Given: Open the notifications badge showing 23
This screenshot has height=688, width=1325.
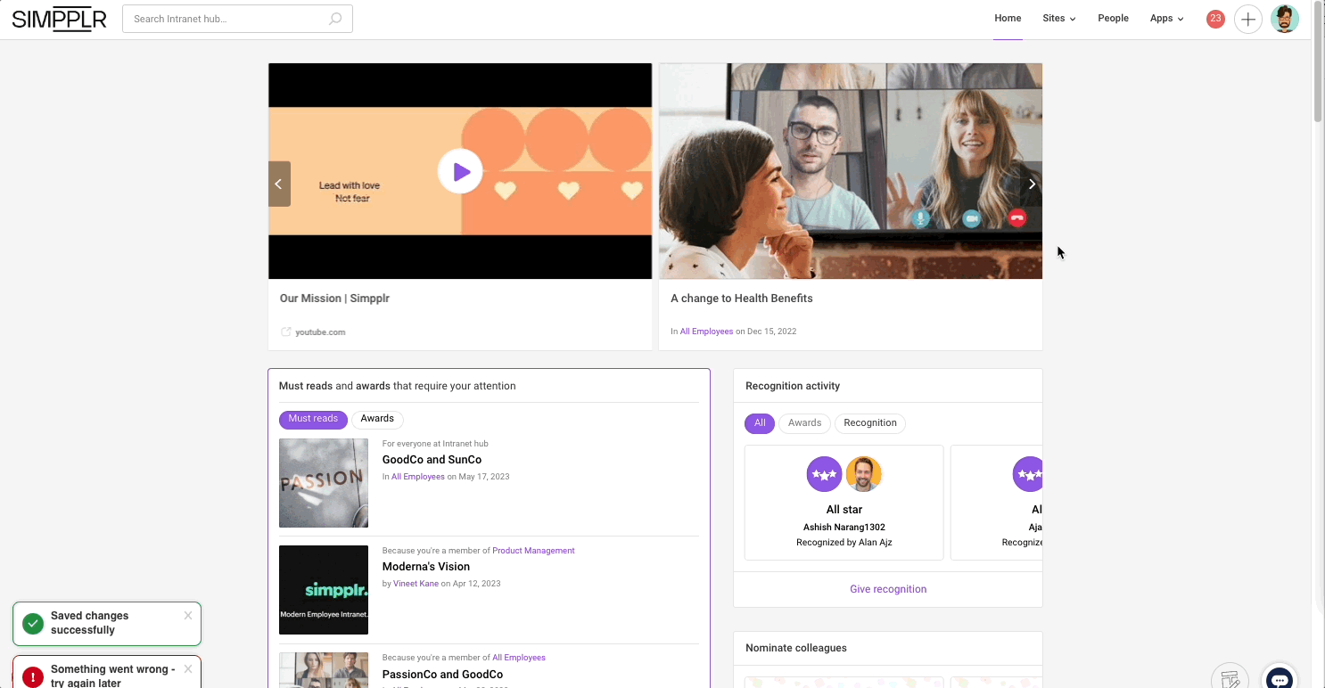Looking at the screenshot, I should coord(1215,19).
